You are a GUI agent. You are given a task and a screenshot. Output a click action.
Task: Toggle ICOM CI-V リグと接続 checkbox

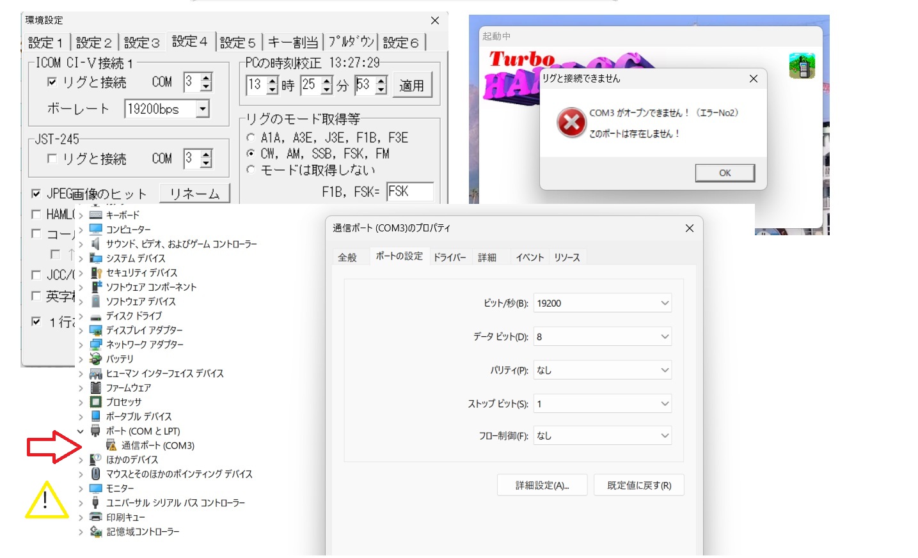pos(52,82)
